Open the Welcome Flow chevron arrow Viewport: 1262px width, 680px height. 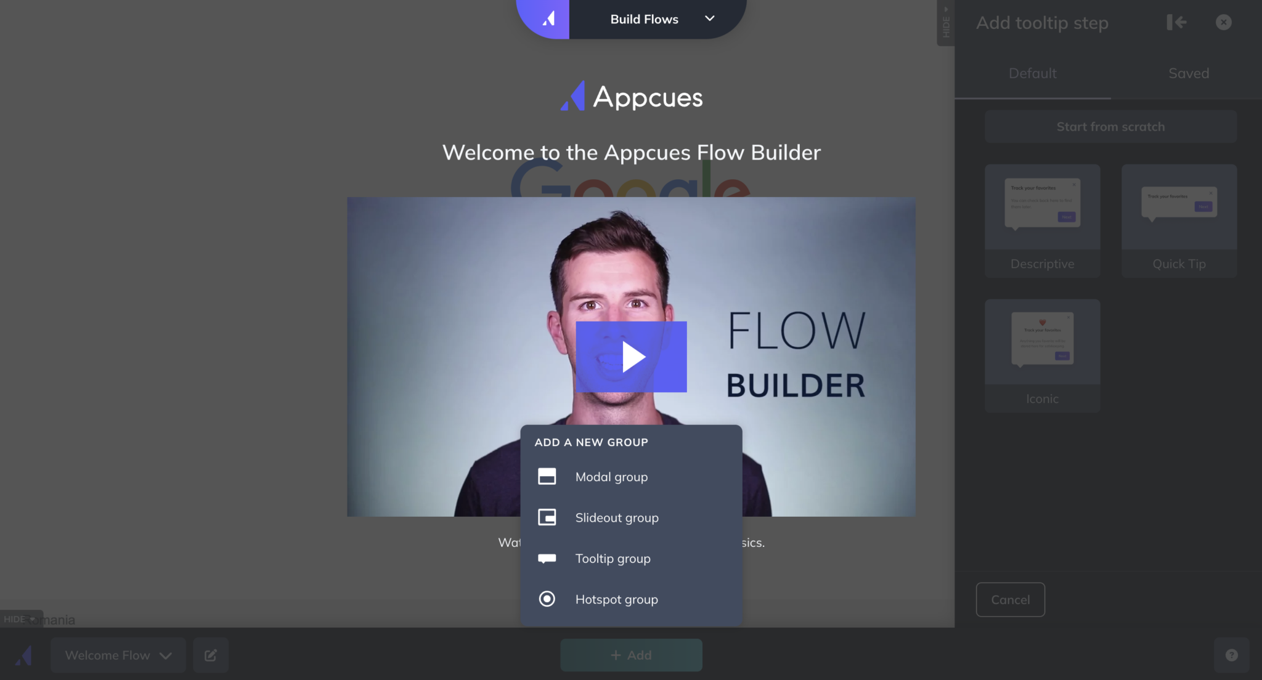(x=165, y=655)
